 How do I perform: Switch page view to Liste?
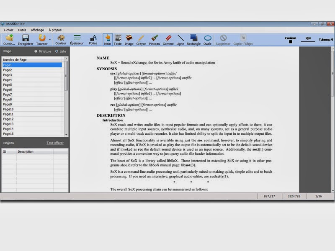pos(61,51)
